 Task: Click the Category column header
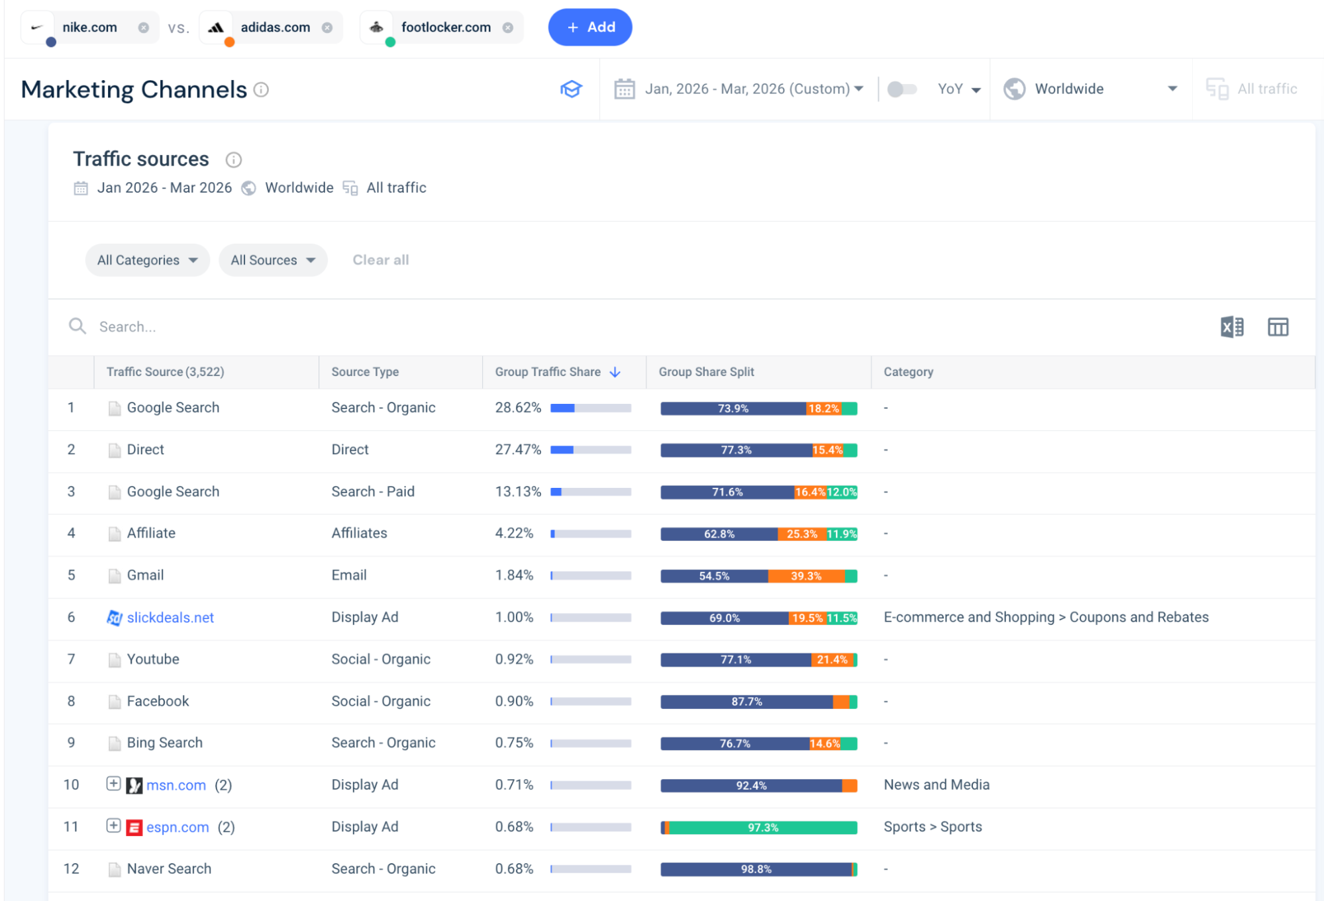(x=908, y=372)
